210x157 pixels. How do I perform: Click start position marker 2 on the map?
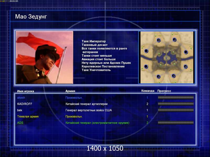(174, 40)
